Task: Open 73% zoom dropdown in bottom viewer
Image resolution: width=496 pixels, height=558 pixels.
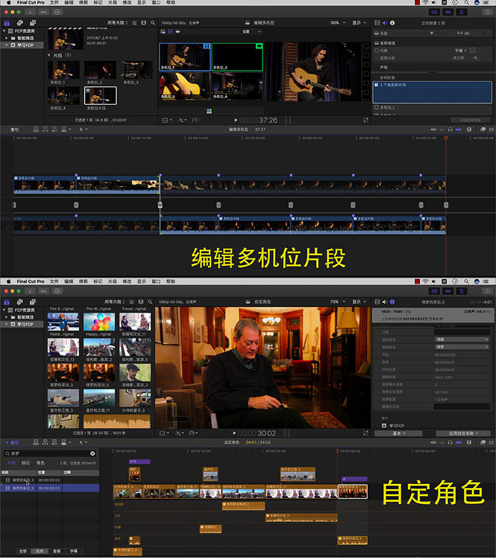Action: tap(337, 301)
